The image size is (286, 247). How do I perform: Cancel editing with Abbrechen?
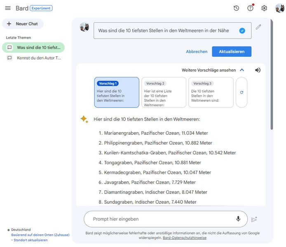click(x=197, y=51)
